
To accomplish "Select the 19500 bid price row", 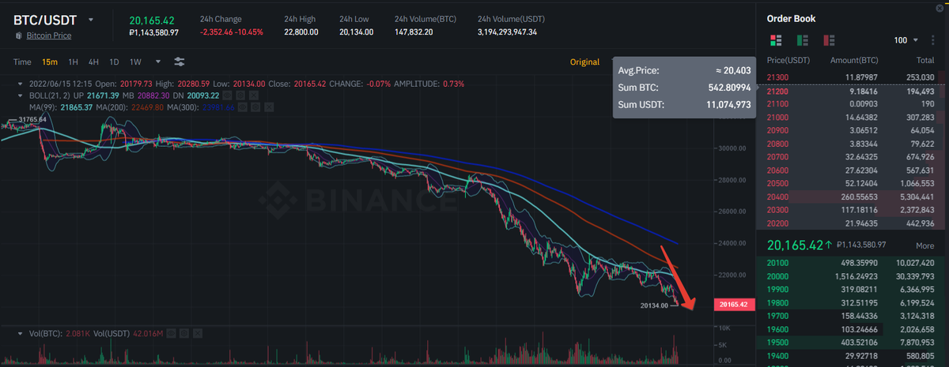I will point(853,343).
